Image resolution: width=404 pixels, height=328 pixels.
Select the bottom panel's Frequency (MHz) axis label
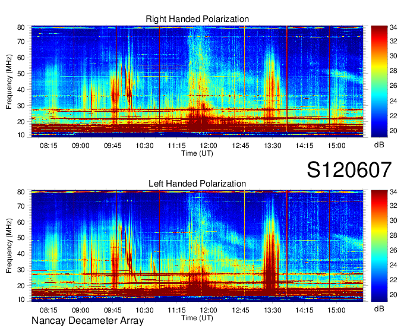tap(9, 246)
